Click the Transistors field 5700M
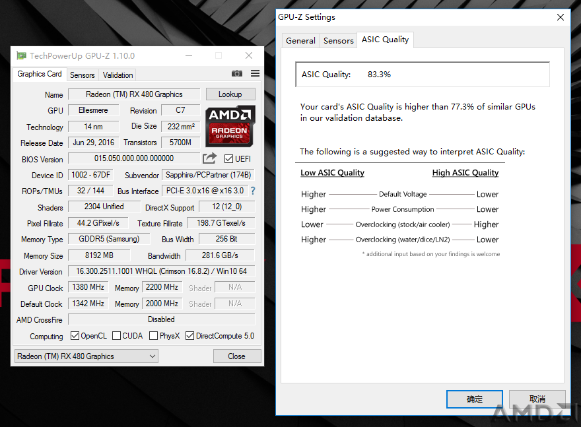 [180, 143]
